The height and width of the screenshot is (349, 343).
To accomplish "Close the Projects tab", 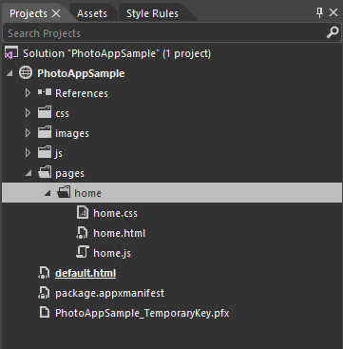I will 56,13.
